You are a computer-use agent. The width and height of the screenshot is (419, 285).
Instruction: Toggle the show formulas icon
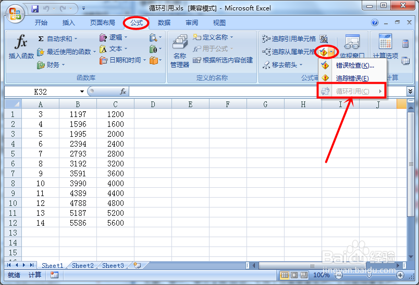coord(324,39)
